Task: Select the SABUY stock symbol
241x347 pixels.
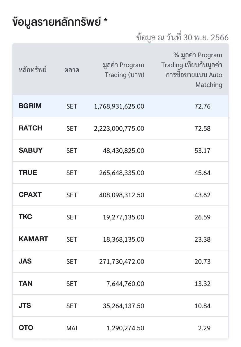Action: coord(31,150)
